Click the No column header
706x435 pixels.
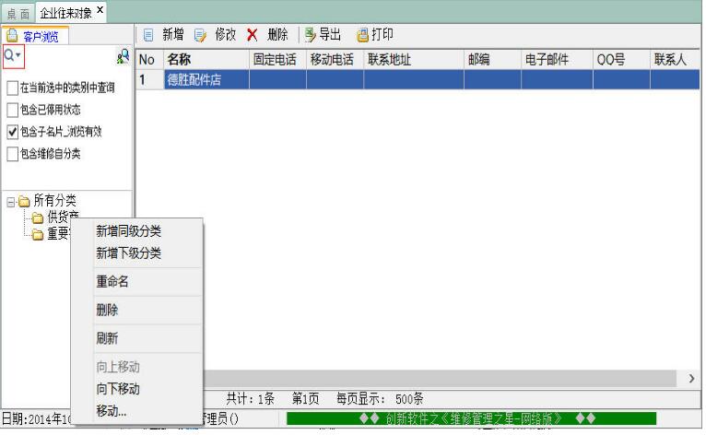point(149,59)
